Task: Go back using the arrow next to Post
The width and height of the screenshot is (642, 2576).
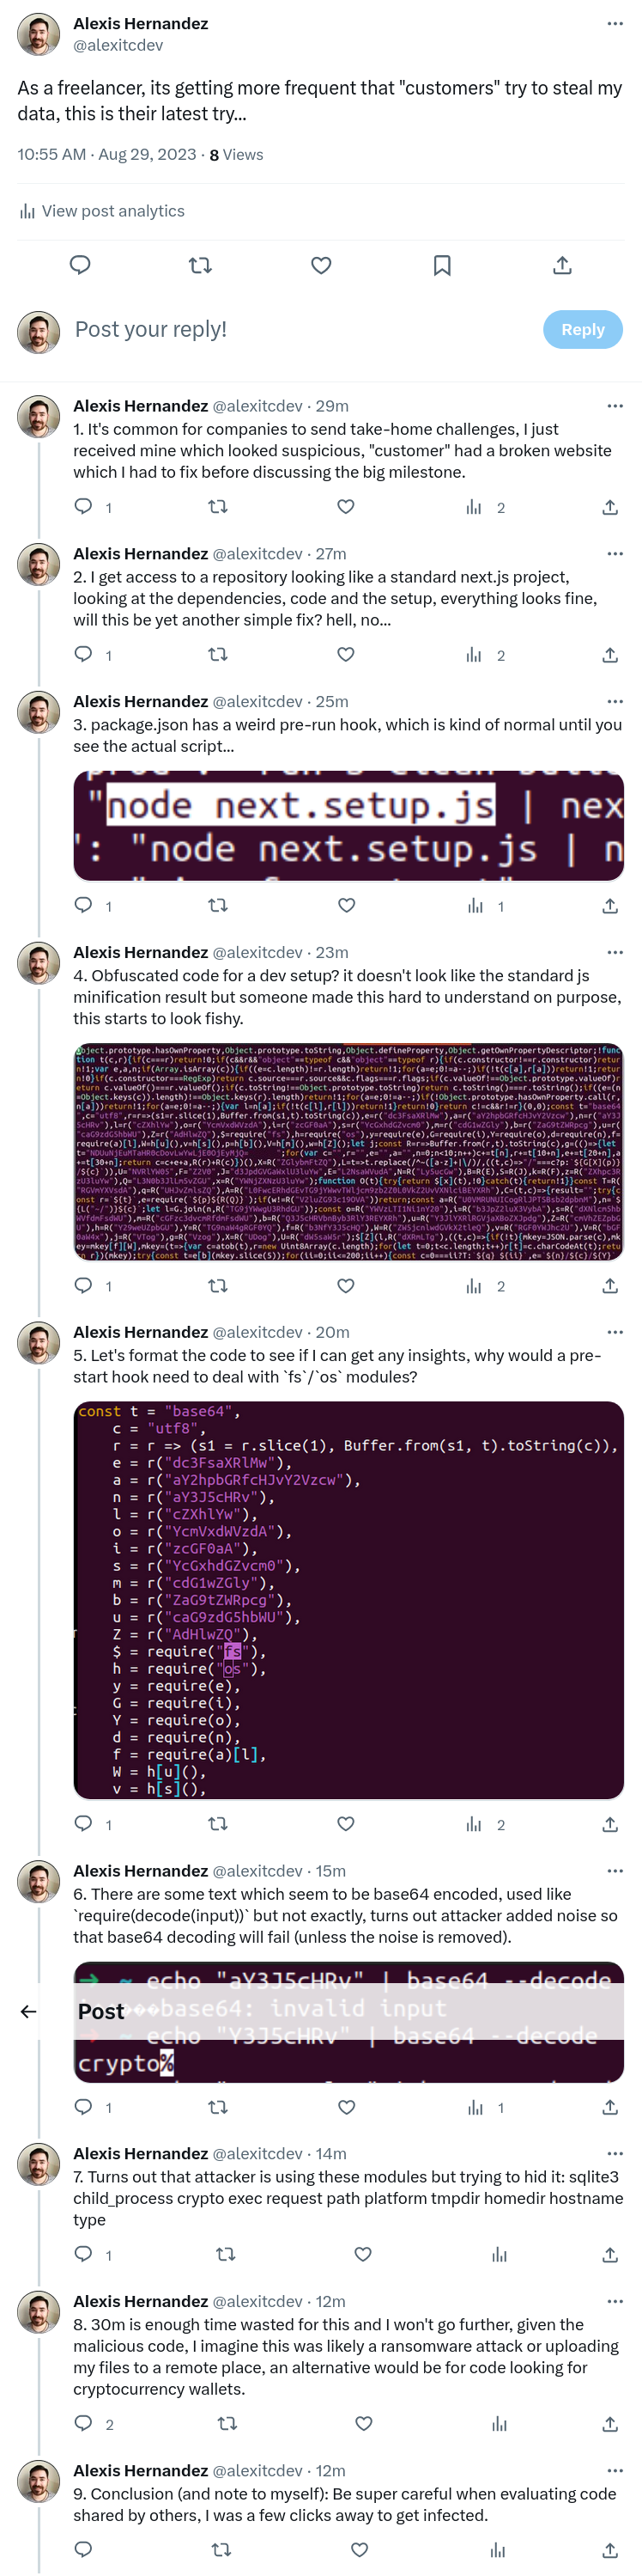Action: (x=29, y=2011)
